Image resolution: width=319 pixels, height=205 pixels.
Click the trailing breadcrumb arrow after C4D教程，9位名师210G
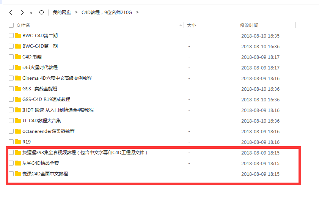coord(137,13)
